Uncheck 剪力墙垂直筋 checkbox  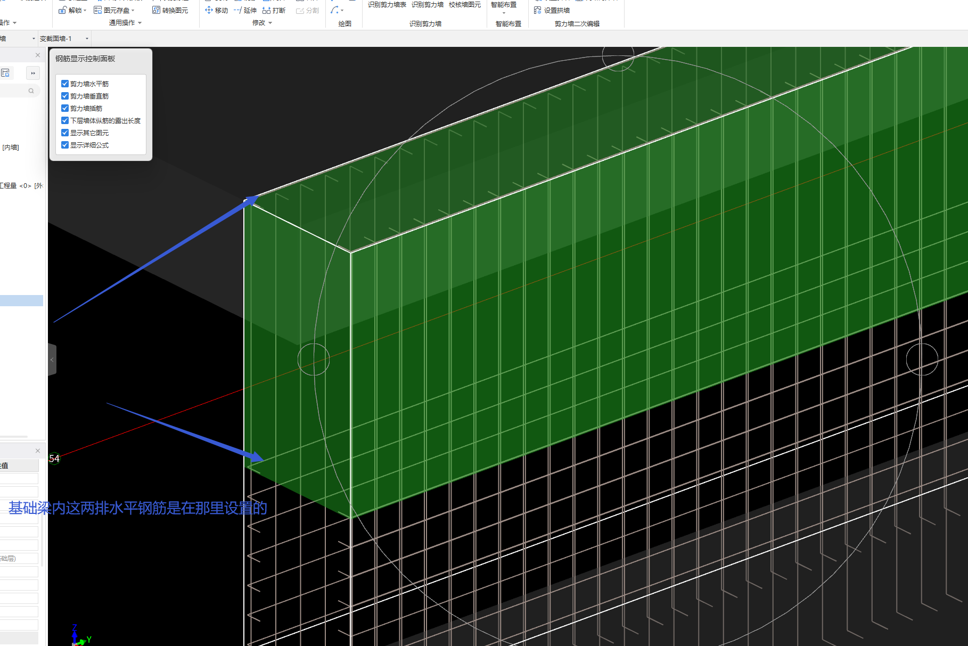65,96
